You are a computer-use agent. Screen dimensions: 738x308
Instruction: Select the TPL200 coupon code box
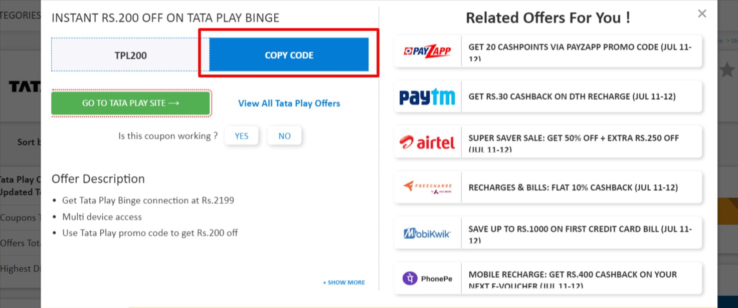(130, 55)
